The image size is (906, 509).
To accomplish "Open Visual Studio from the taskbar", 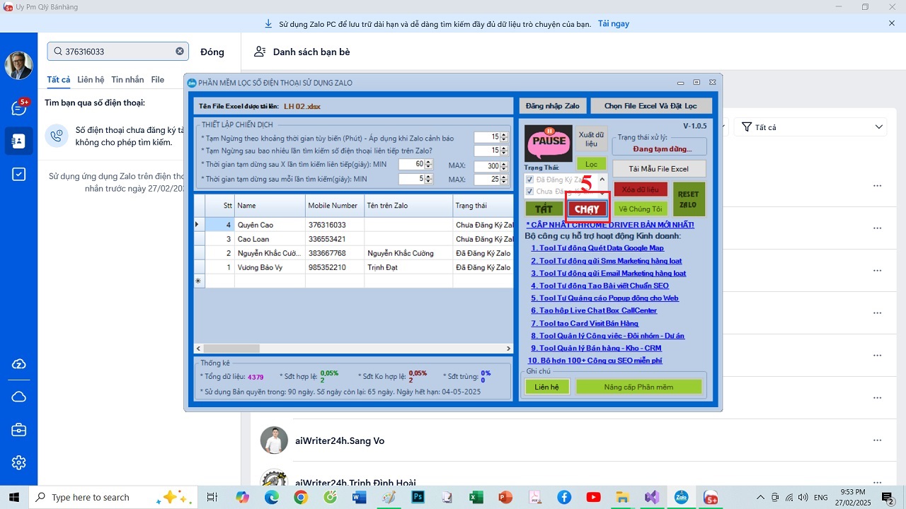I will click(x=652, y=497).
